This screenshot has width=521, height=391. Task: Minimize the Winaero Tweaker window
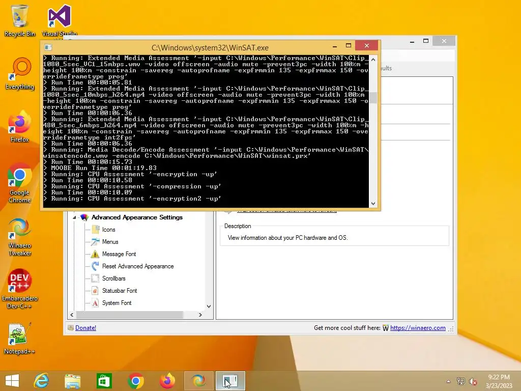click(x=412, y=41)
